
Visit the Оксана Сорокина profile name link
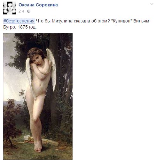coord(38,5)
